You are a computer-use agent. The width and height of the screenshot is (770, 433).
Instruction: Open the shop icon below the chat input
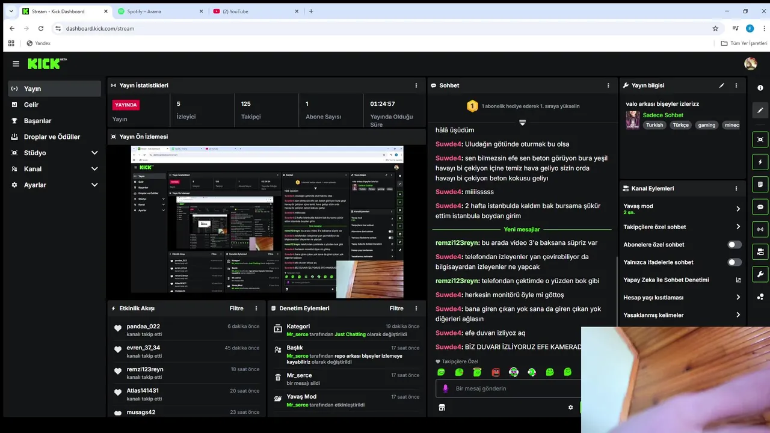point(442,407)
